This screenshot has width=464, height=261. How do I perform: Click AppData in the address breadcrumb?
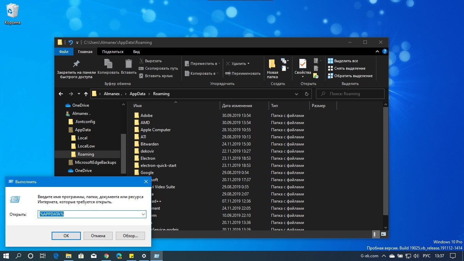(137, 94)
